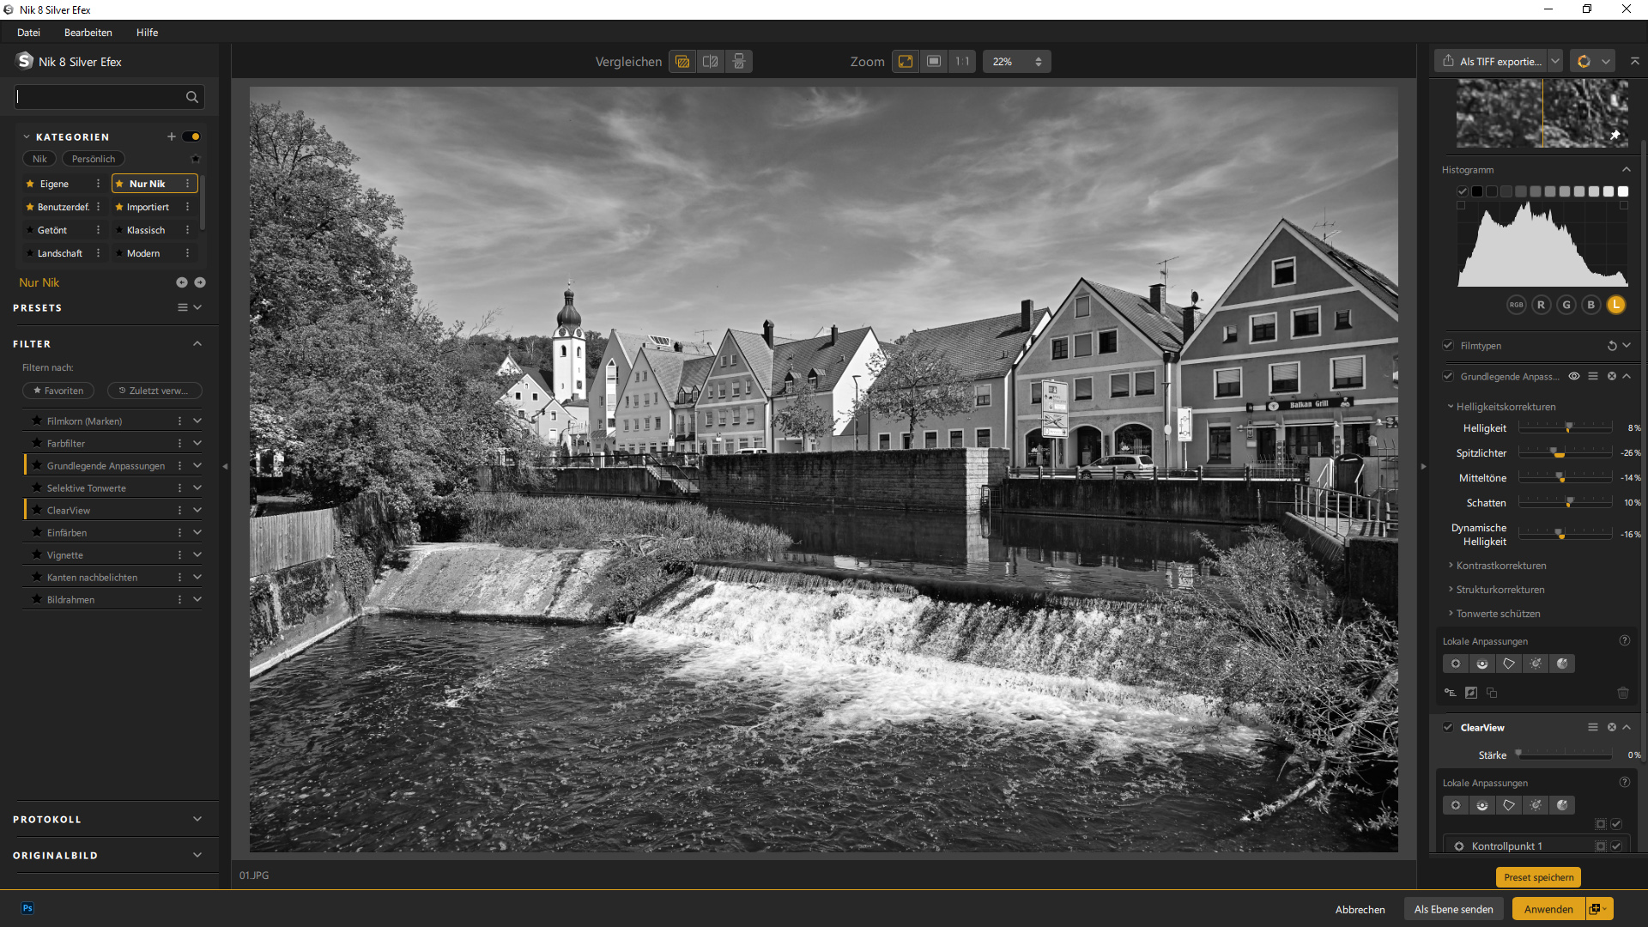Click the Anwenden button
The image size is (1648, 927).
coord(1548,909)
